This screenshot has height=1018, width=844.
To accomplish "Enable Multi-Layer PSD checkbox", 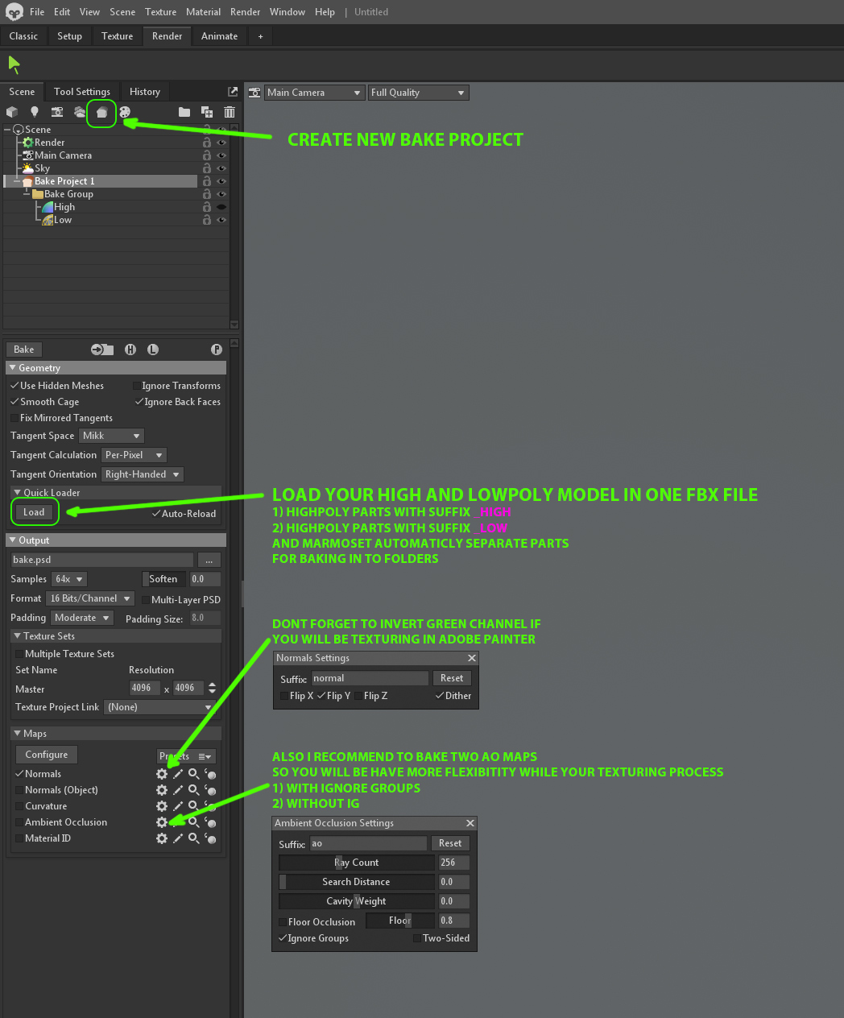I will (145, 600).
